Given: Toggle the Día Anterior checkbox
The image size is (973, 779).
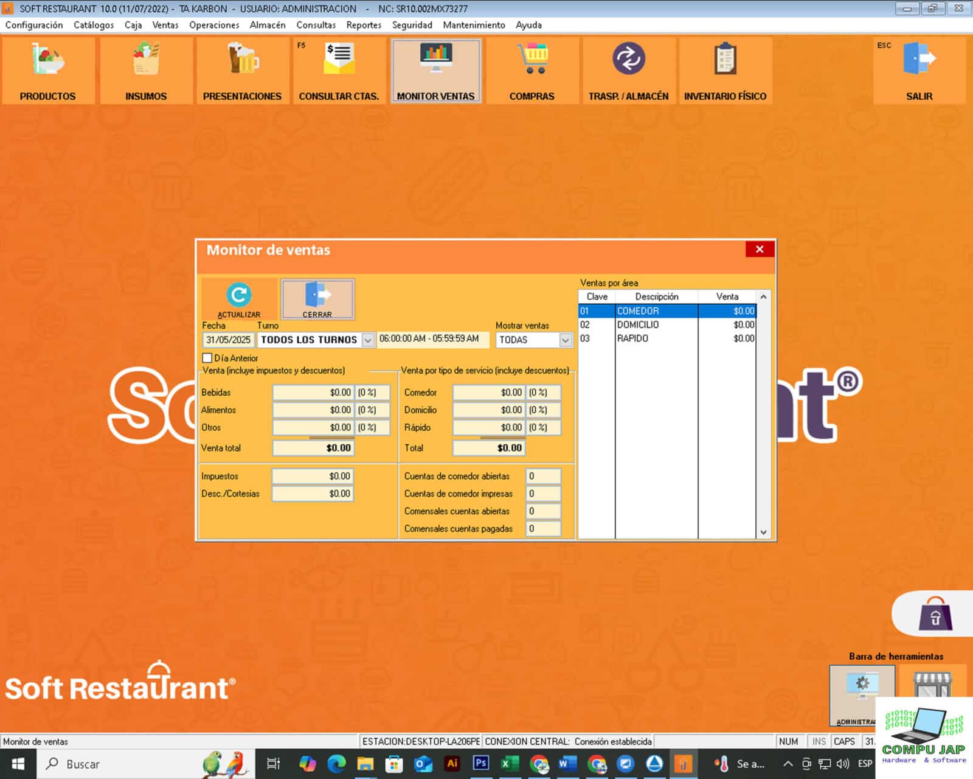Looking at the screenshot, I should click(x=207, y=358).
